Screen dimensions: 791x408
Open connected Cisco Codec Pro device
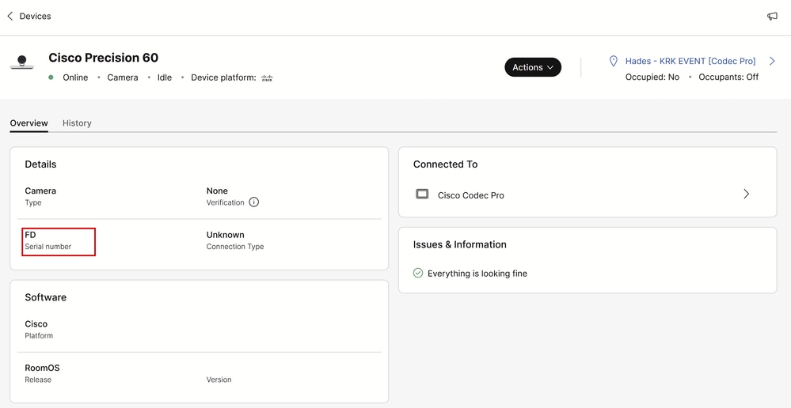[588, 195]
